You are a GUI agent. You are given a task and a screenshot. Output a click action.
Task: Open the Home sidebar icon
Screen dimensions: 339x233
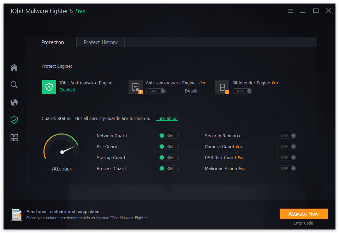pyautogui.click(x=14, y=67)
